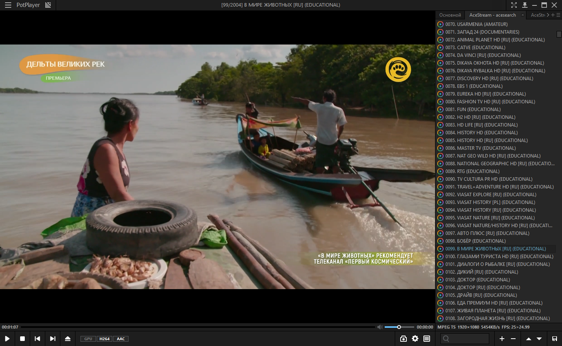This screenshot has height=346, width=562.
Task: Mute audio with the speaker icon
Action: pyautogui.click(x=380, y=327)
